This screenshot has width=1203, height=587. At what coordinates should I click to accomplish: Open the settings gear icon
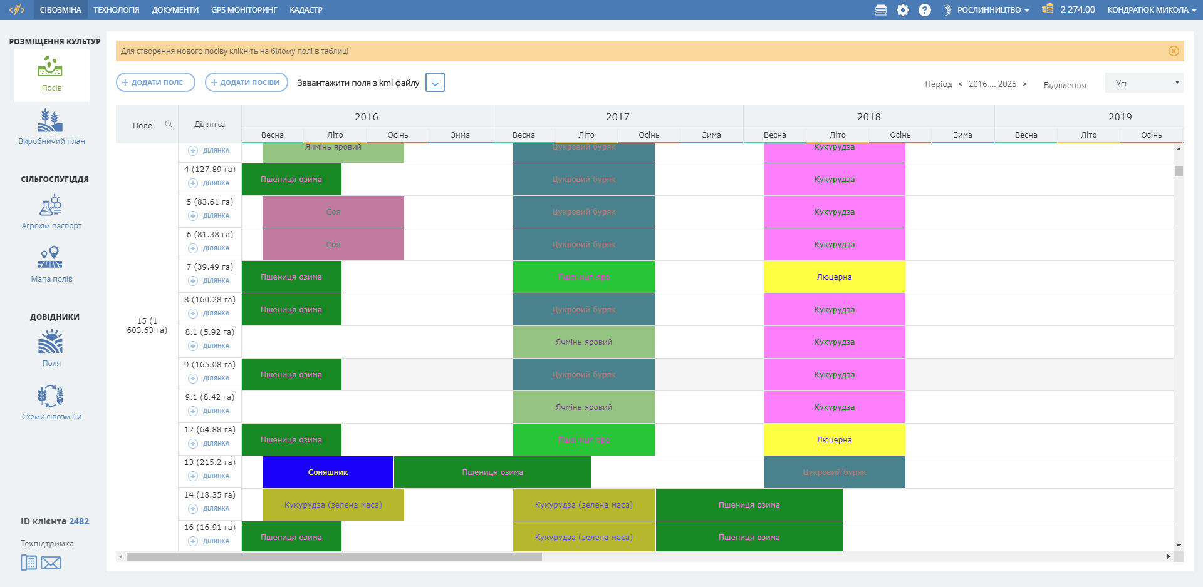[x=902, y=10]
